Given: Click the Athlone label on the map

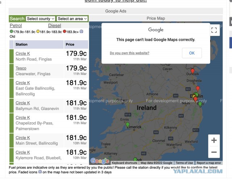Looking at the screenshot, I should click(152, 94).
